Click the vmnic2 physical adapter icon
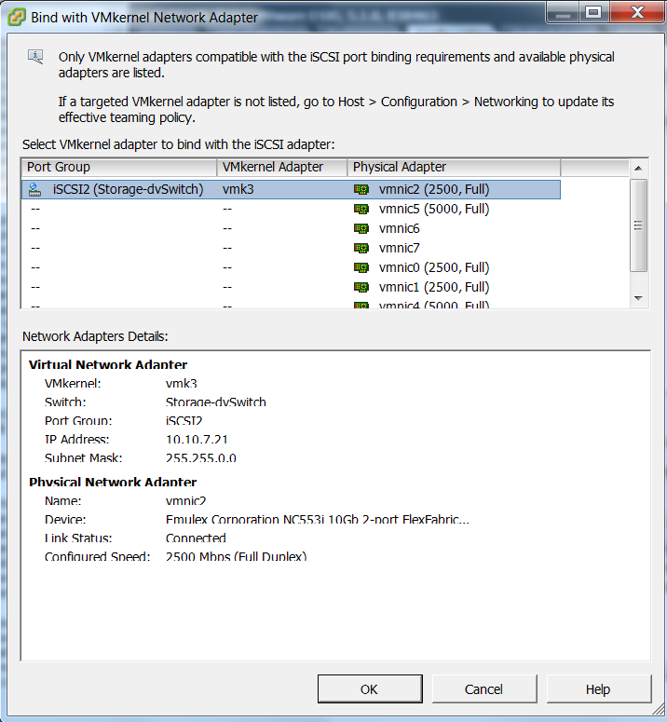The image size is (667, 722). coord(361,189)
